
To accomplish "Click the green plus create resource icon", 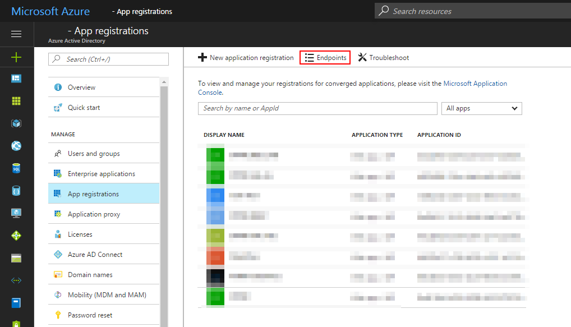I will click(16, 57).
